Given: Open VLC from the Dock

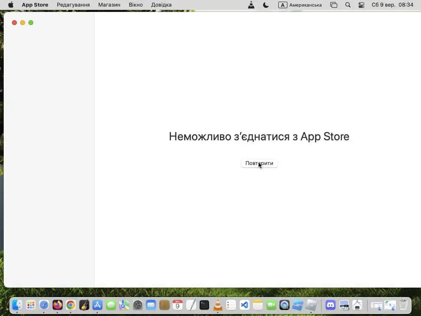Looking at the screenshot, I should pyautogui.click(x=218, y=305).
